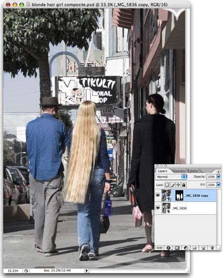Open the Fill slider arrow

pyautogui.click(x=219, y=185)
